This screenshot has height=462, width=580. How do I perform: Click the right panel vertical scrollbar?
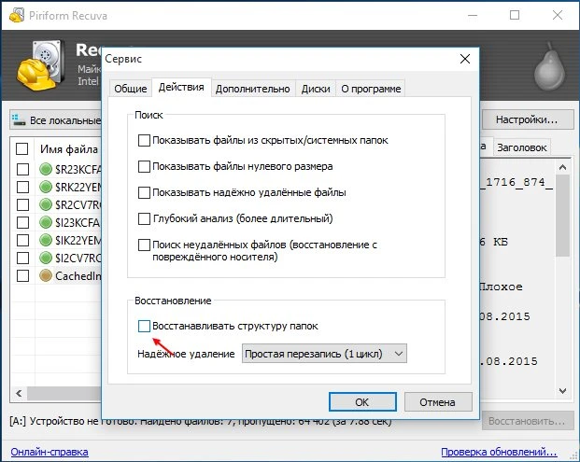(561, 280)
